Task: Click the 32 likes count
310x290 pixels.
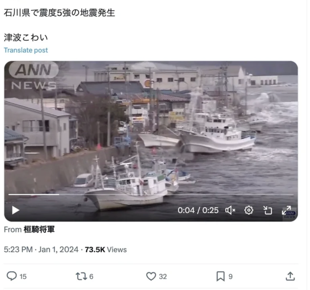Action: coord(163,277)
